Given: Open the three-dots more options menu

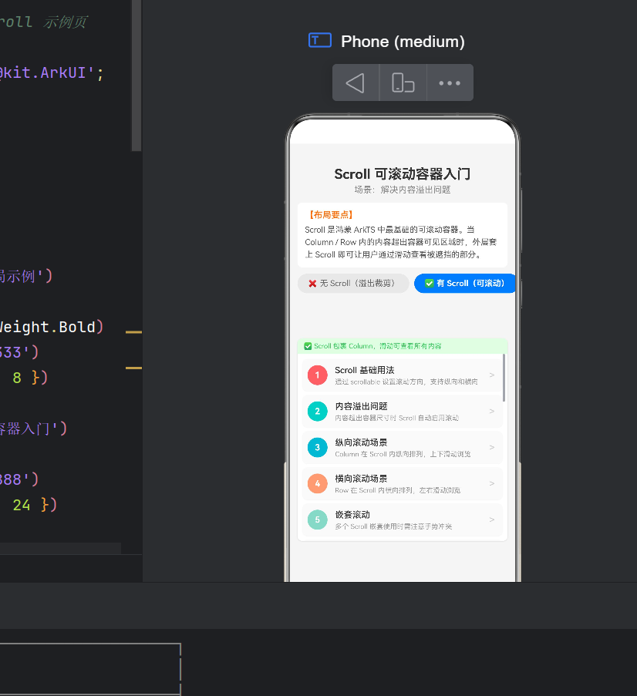Looking at the screenshot, I should (x=450, y=83).
